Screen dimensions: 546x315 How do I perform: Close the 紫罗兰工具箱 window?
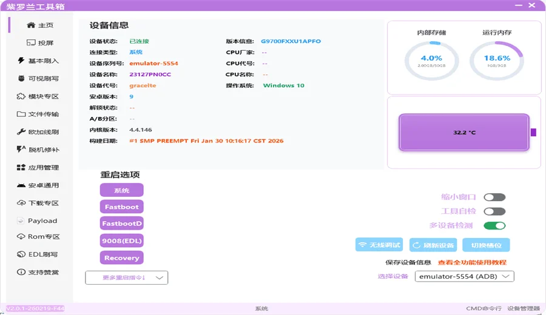pyautogui.click(x=531, y=5)
